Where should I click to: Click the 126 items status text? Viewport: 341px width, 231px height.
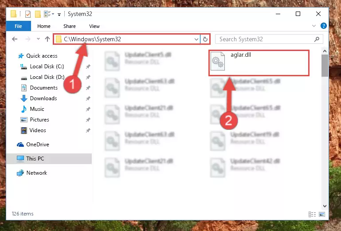[x=23, y=214]
